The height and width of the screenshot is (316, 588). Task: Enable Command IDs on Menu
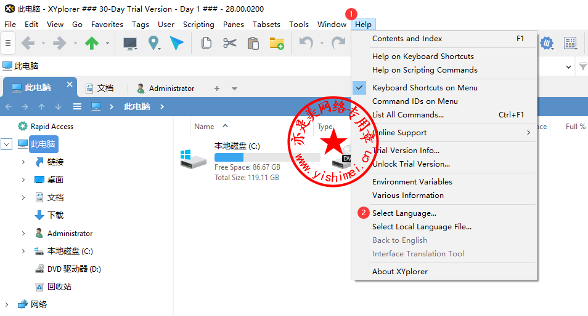coord(414,101)
